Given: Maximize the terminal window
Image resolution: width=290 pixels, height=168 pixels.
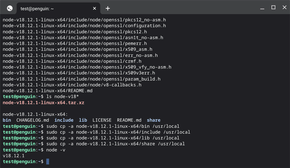Looking at the screenshot, I should [x=273, y=7].
